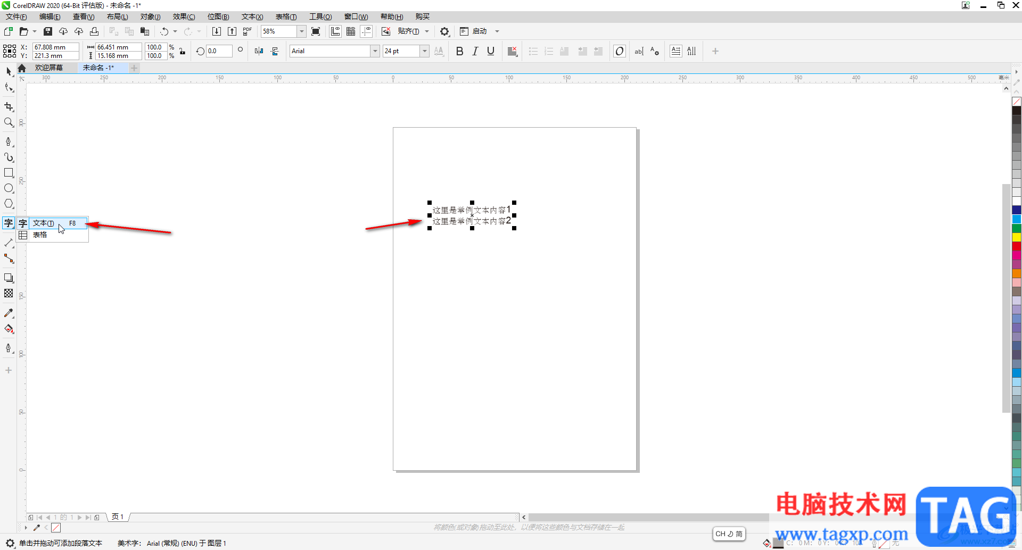
Task: Open the 24 pt font size dropdown
Action: coord(425,51)
